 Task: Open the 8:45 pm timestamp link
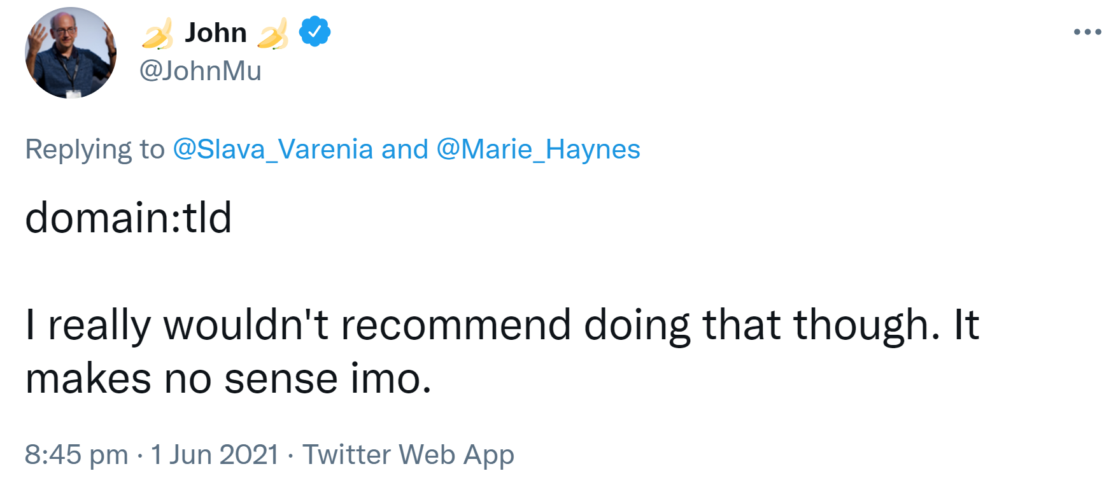76,455
